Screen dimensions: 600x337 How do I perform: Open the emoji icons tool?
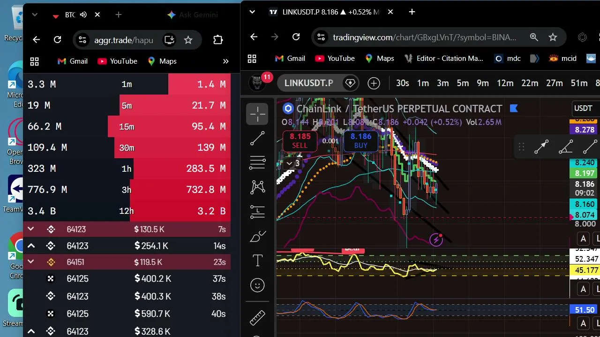click(x=257, y=285)
